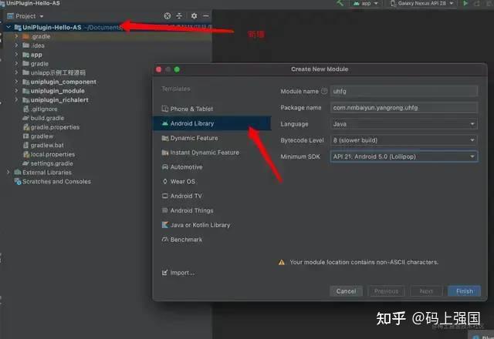Click the build hammer icon in toolbar
Image resolution: width=494 pixels, height=339 pixels.
tap(340, 3)
